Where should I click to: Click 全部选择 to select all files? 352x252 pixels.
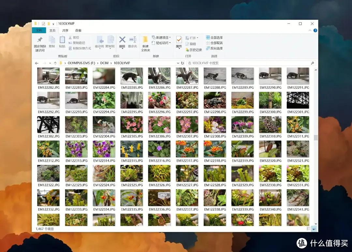214,37
